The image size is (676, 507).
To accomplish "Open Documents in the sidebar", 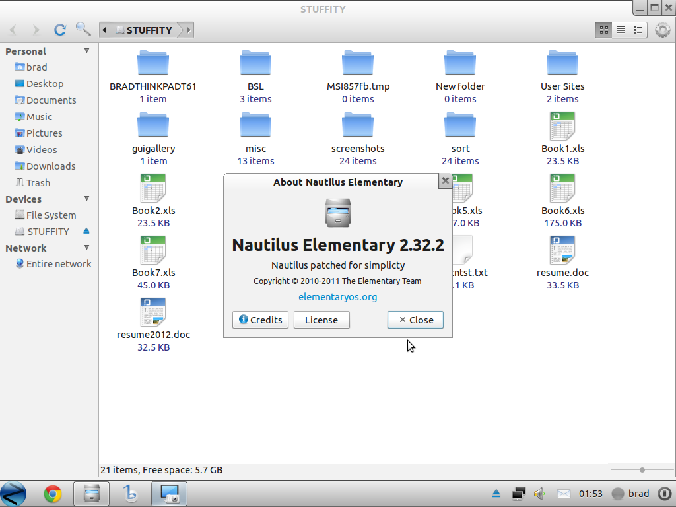I will click(46, 100).
